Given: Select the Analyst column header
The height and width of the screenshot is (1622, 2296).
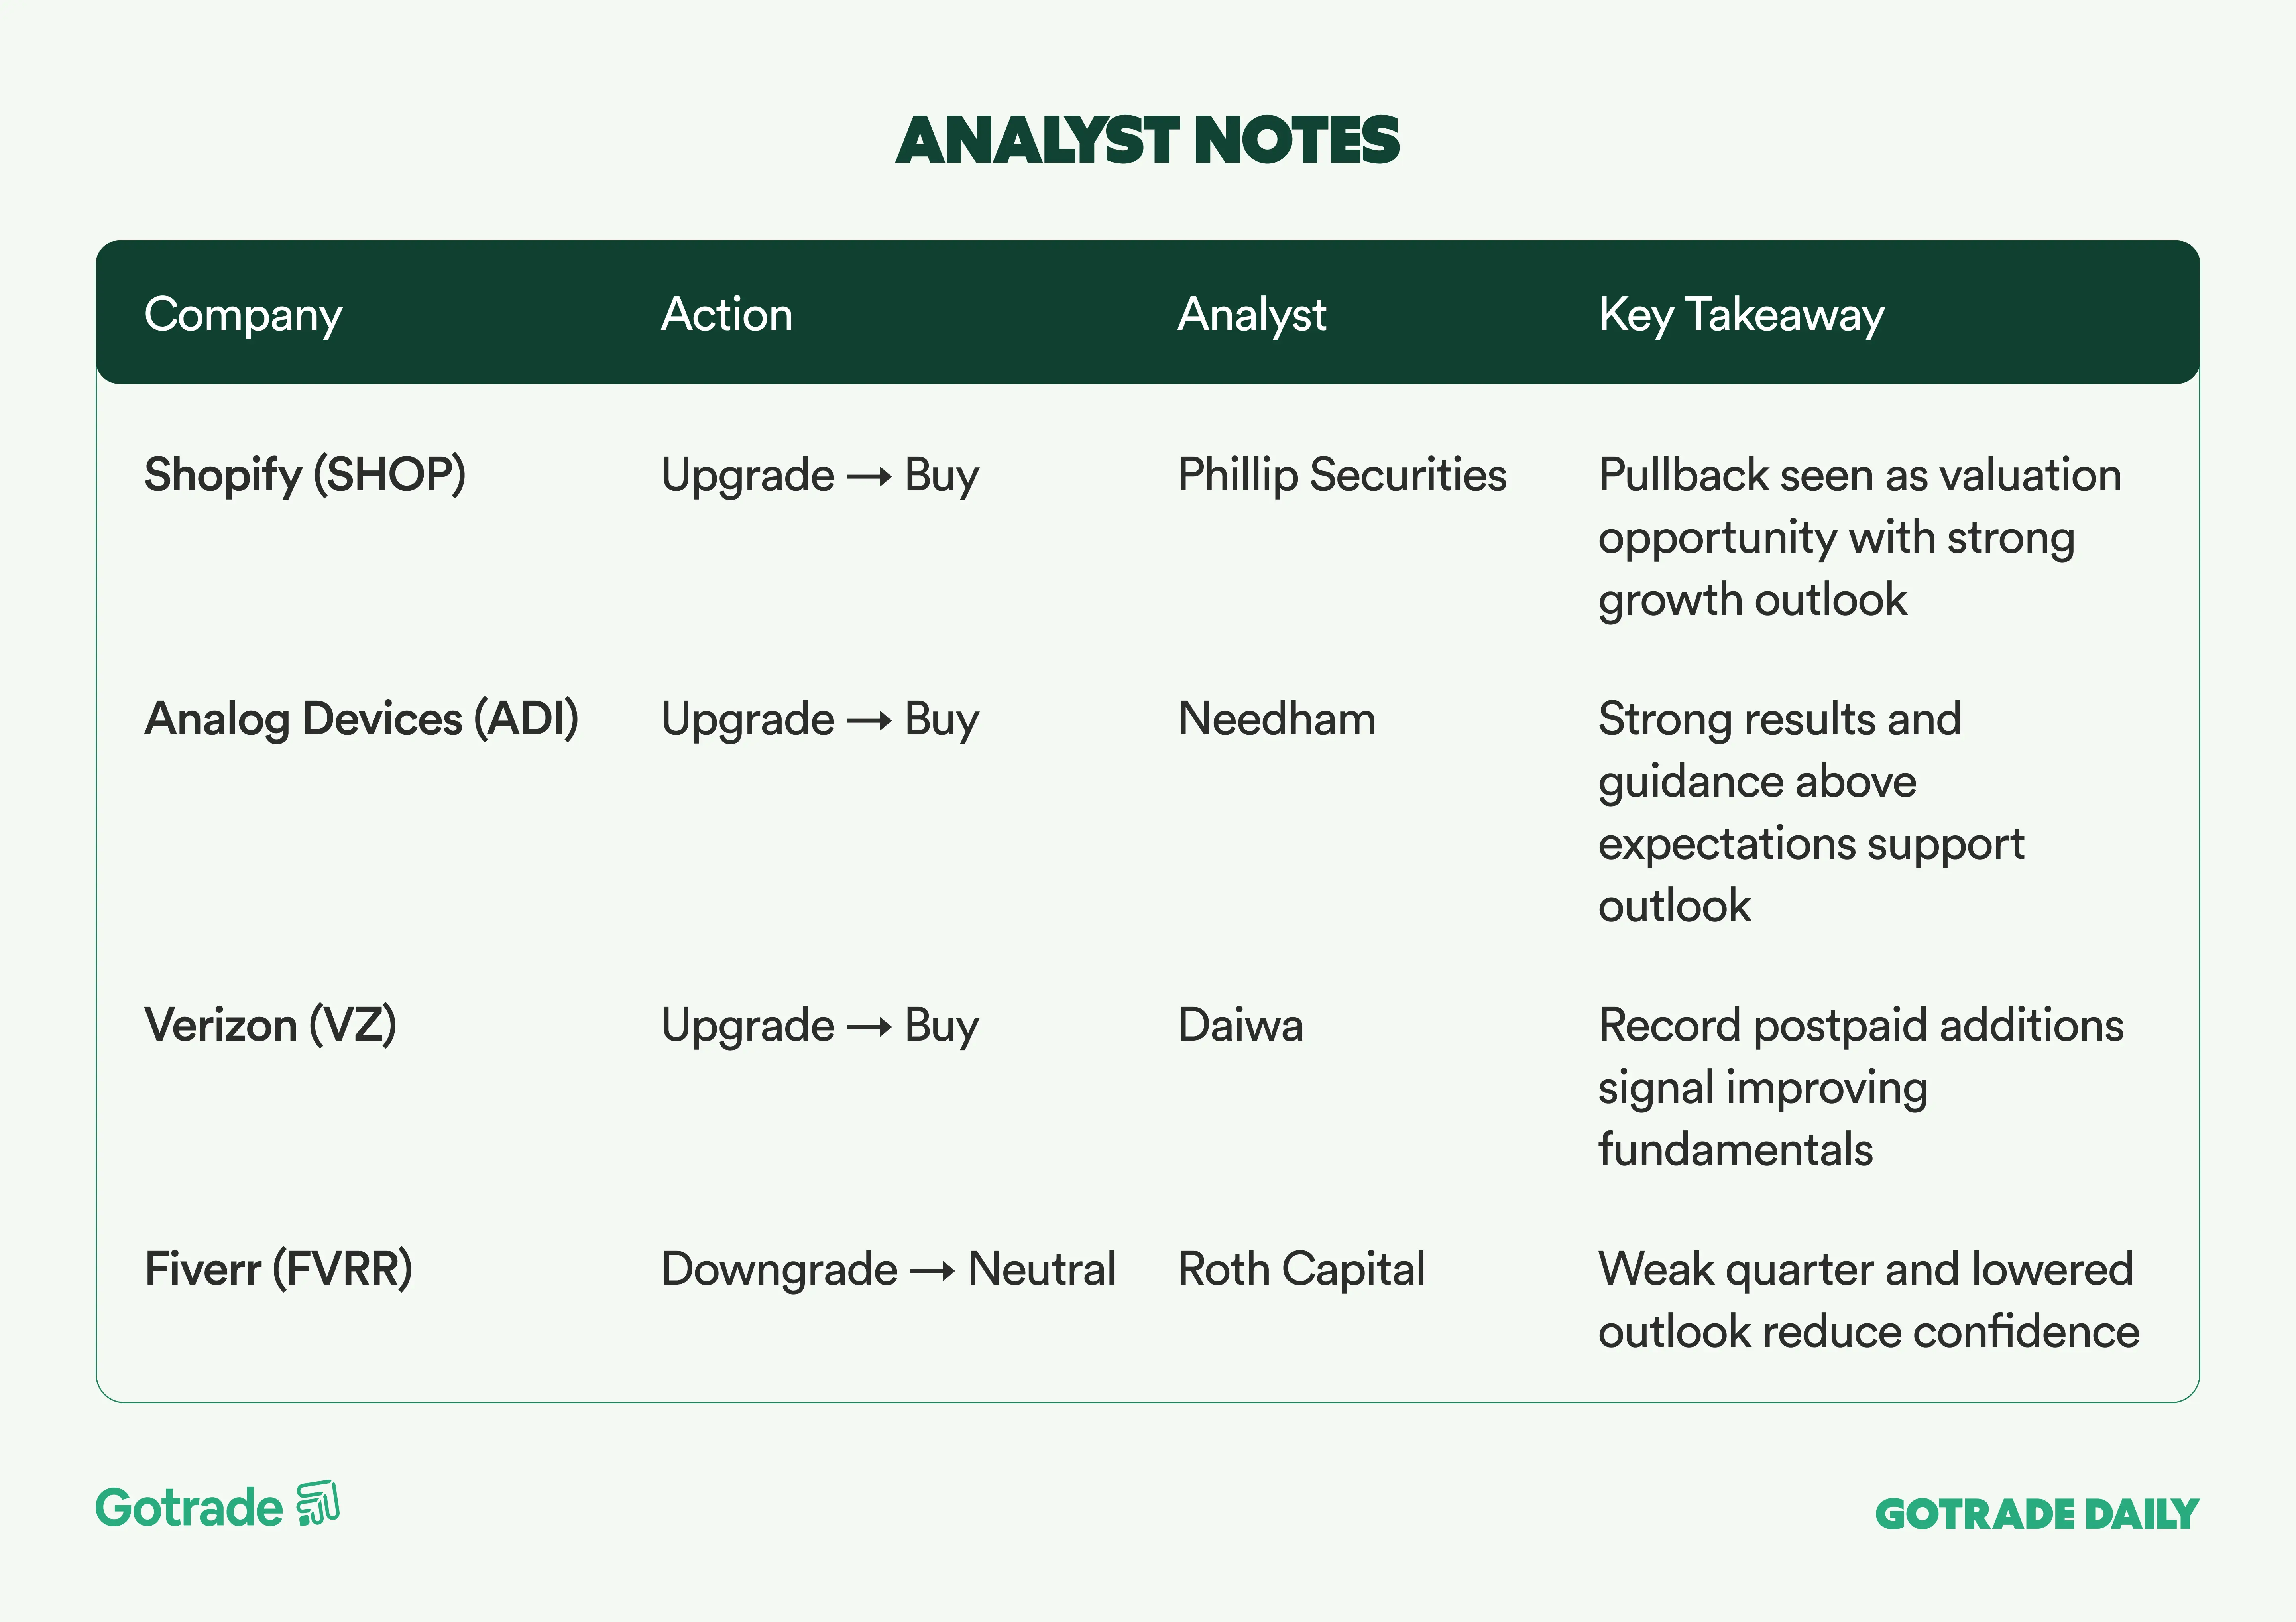Looking at the screenshot, I should click(x=1252, y=315).
